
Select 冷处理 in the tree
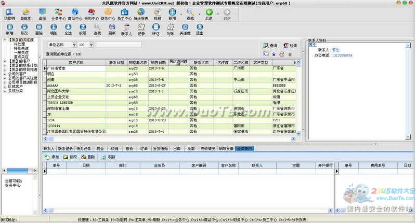[19, 44]
